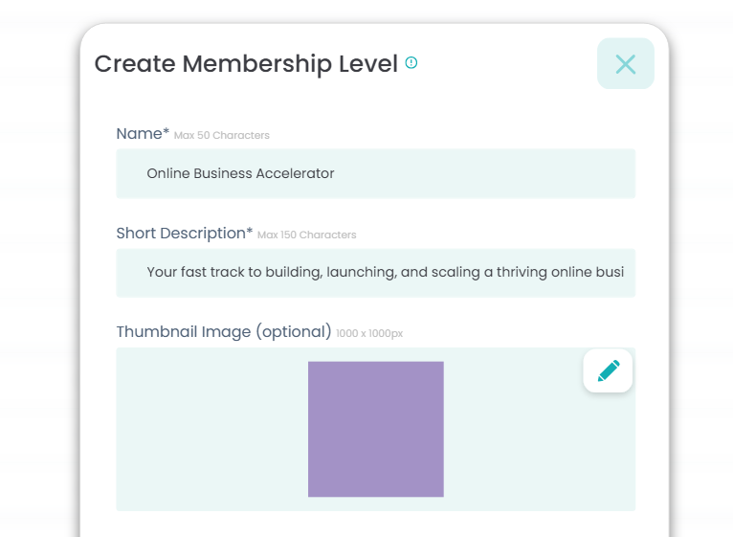733x537 pixels.
Task: Click the info icon beside Create Membership Level
Action: (411, 63)
